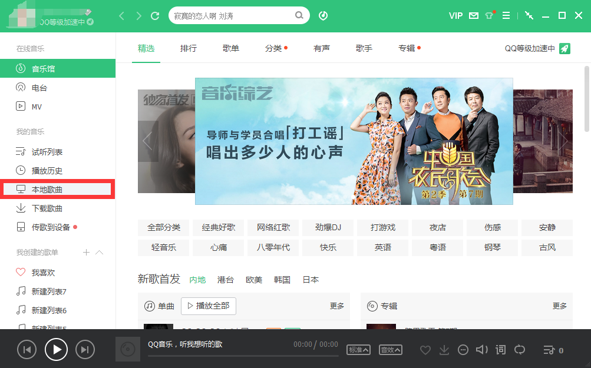Image resolution: width=591 pixels, height=368 pixels.
Task: Start playback with the play button
Action: (56, 350)
